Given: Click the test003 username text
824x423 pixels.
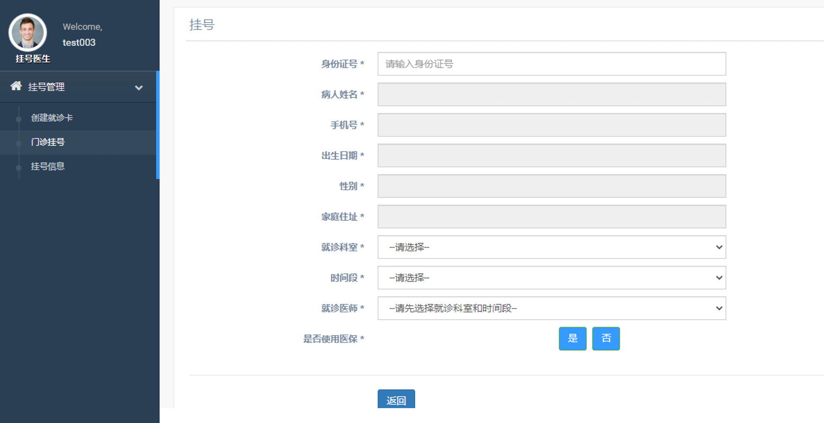Looking at the screenshot, I should pyautogui.click(x=79, y=43).
